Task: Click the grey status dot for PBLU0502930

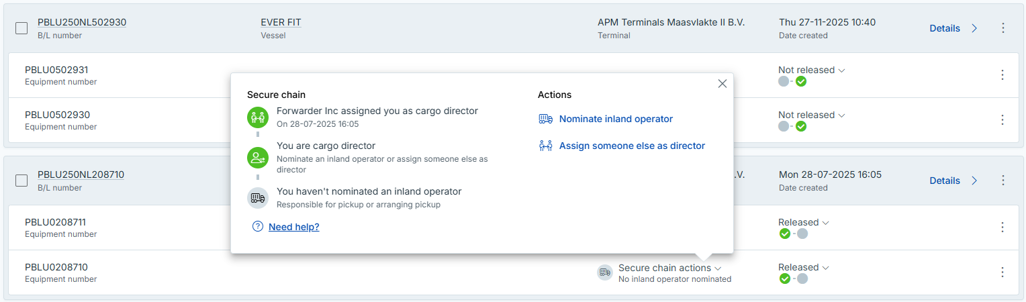Action: [x=784, y=126]
